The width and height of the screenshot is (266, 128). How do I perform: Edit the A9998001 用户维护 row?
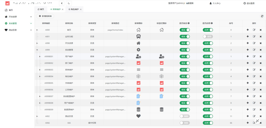click(254, 56)
